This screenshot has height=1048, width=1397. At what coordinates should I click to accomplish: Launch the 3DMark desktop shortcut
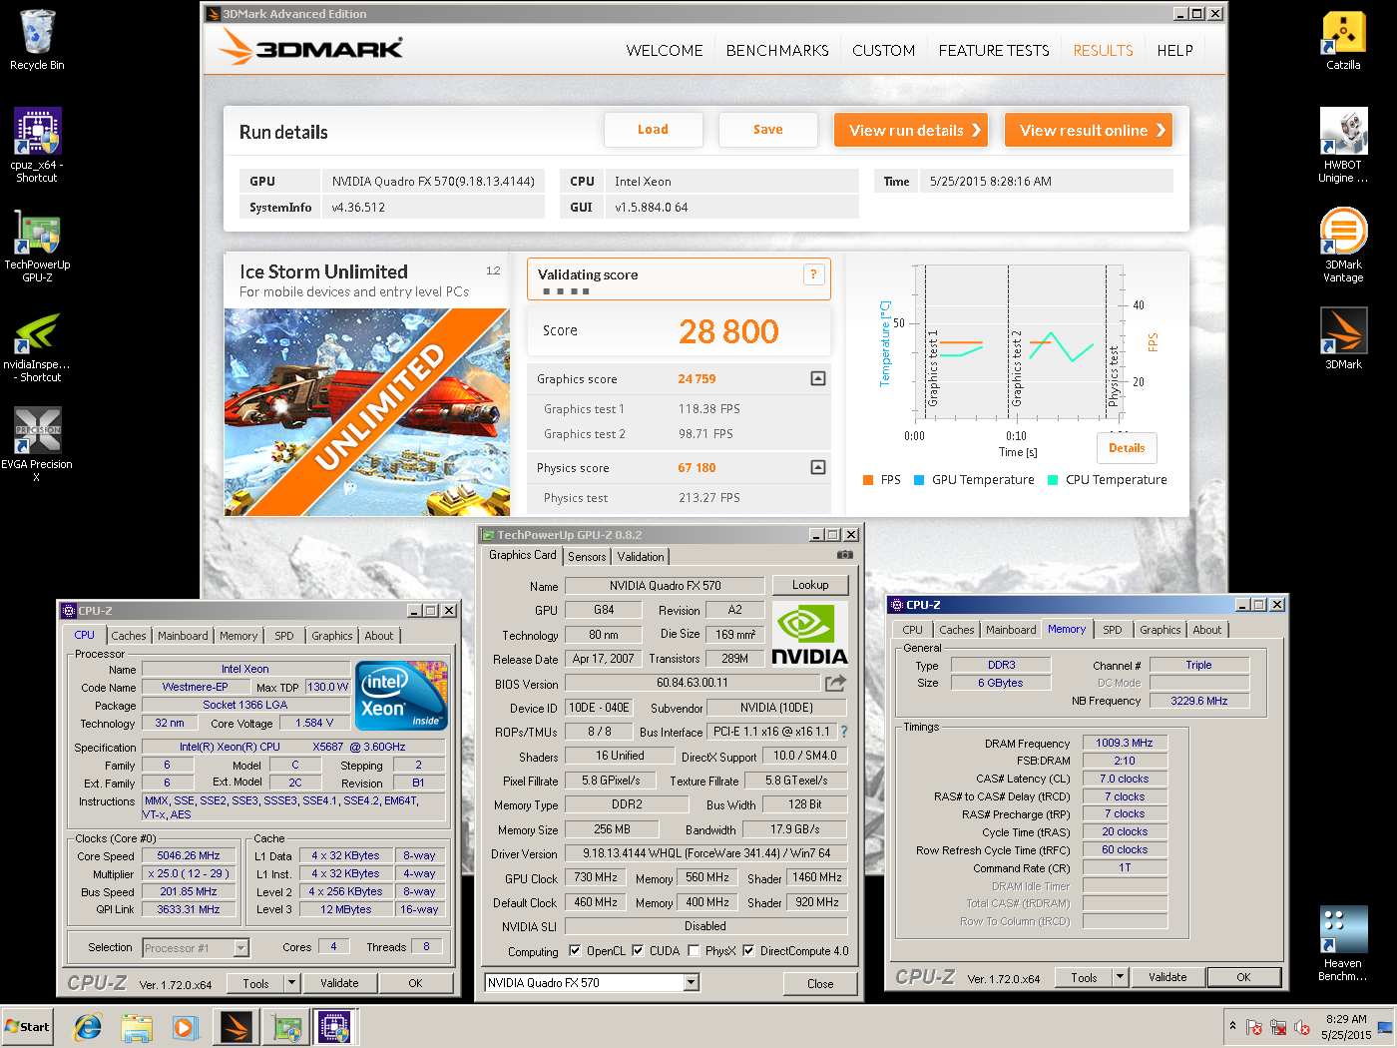pyautogui.click(x=1343, y=339)
